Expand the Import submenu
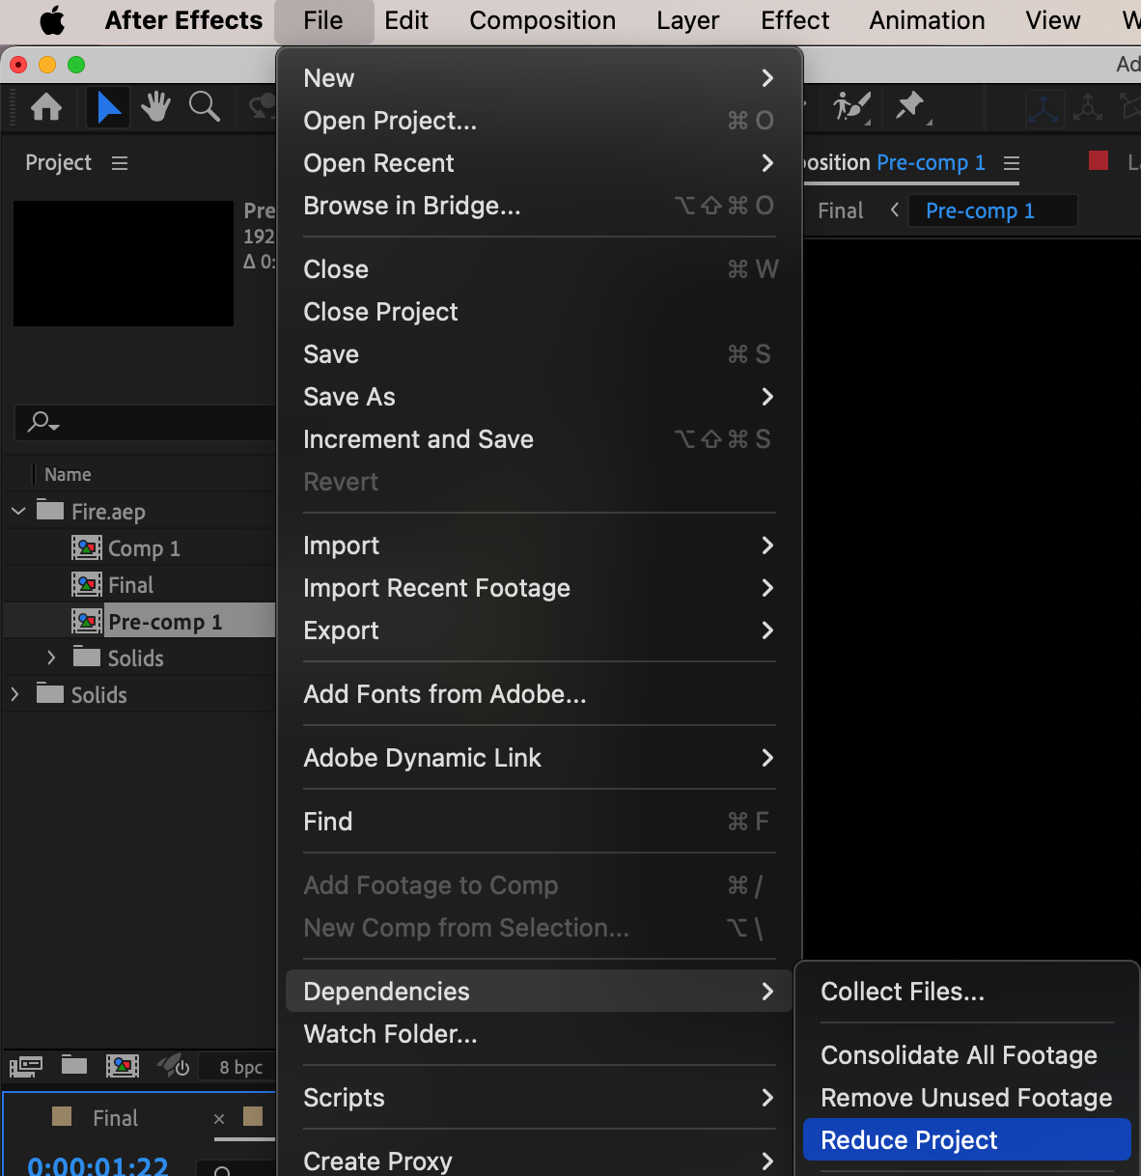1141x1176 pixels. tap(540, 546)
